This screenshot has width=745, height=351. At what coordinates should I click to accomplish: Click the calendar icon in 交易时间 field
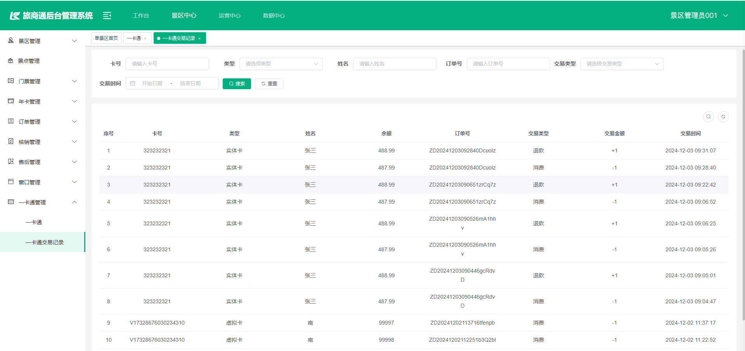click(133, 84)
